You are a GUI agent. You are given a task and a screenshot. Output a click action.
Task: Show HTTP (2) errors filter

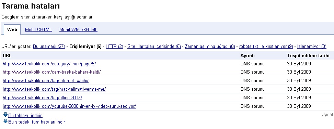(x=114, y=47)
